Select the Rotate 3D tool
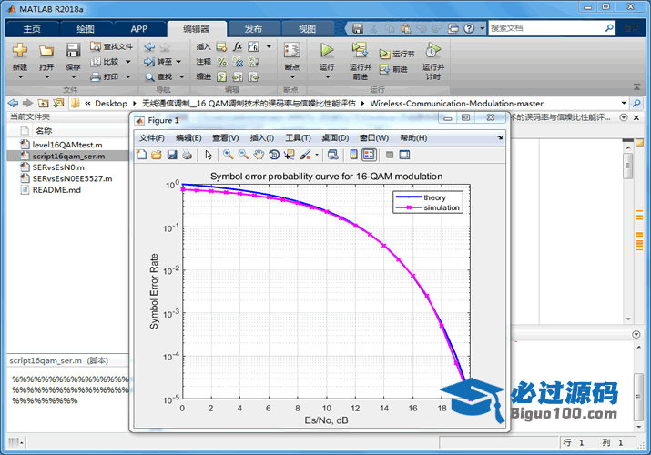 [274, 155]
